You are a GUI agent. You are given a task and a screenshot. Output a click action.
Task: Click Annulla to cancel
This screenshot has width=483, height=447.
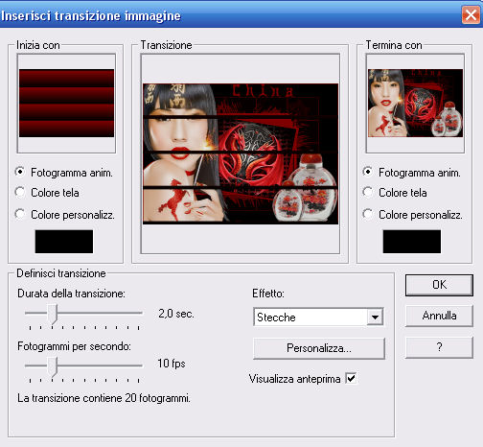click(439, 316)
